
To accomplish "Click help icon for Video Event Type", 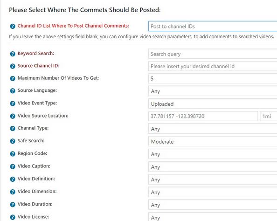I will tap(13, 104).
